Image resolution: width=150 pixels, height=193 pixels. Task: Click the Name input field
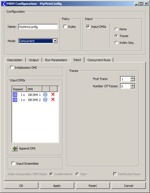[x=38, y=27]
